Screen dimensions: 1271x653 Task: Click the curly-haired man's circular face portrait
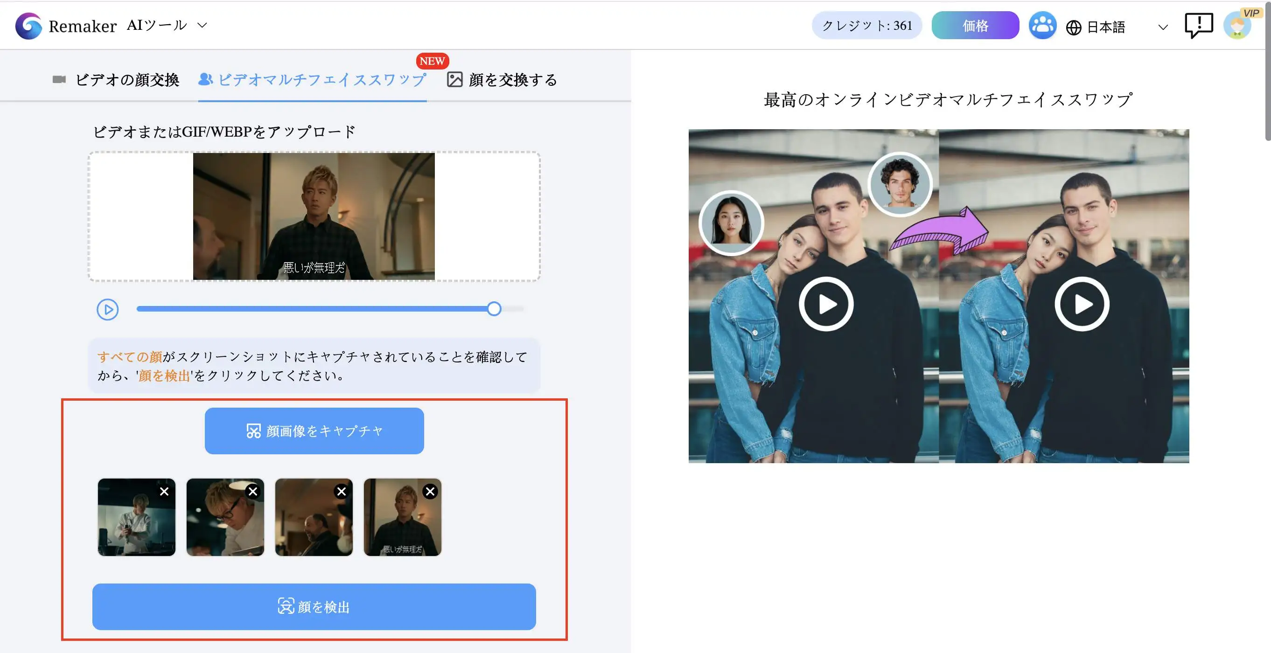[900, 184]
